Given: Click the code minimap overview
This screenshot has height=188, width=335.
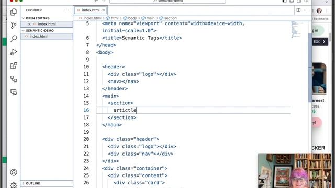Looking at the screenshot, I should [x=297, y=29].
